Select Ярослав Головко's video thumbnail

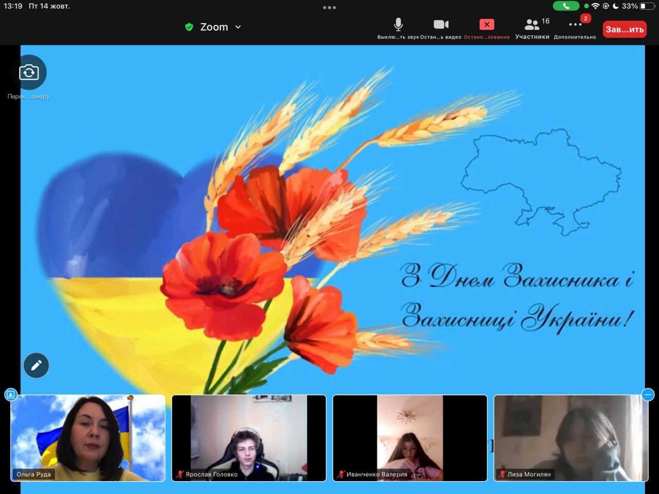pyautogui.click(x=249, y=438)
